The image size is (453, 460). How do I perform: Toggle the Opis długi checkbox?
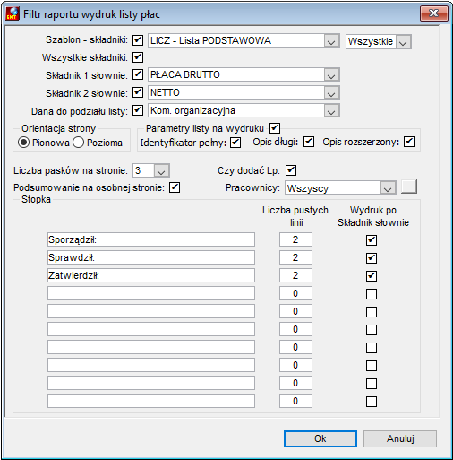point(309,142)
